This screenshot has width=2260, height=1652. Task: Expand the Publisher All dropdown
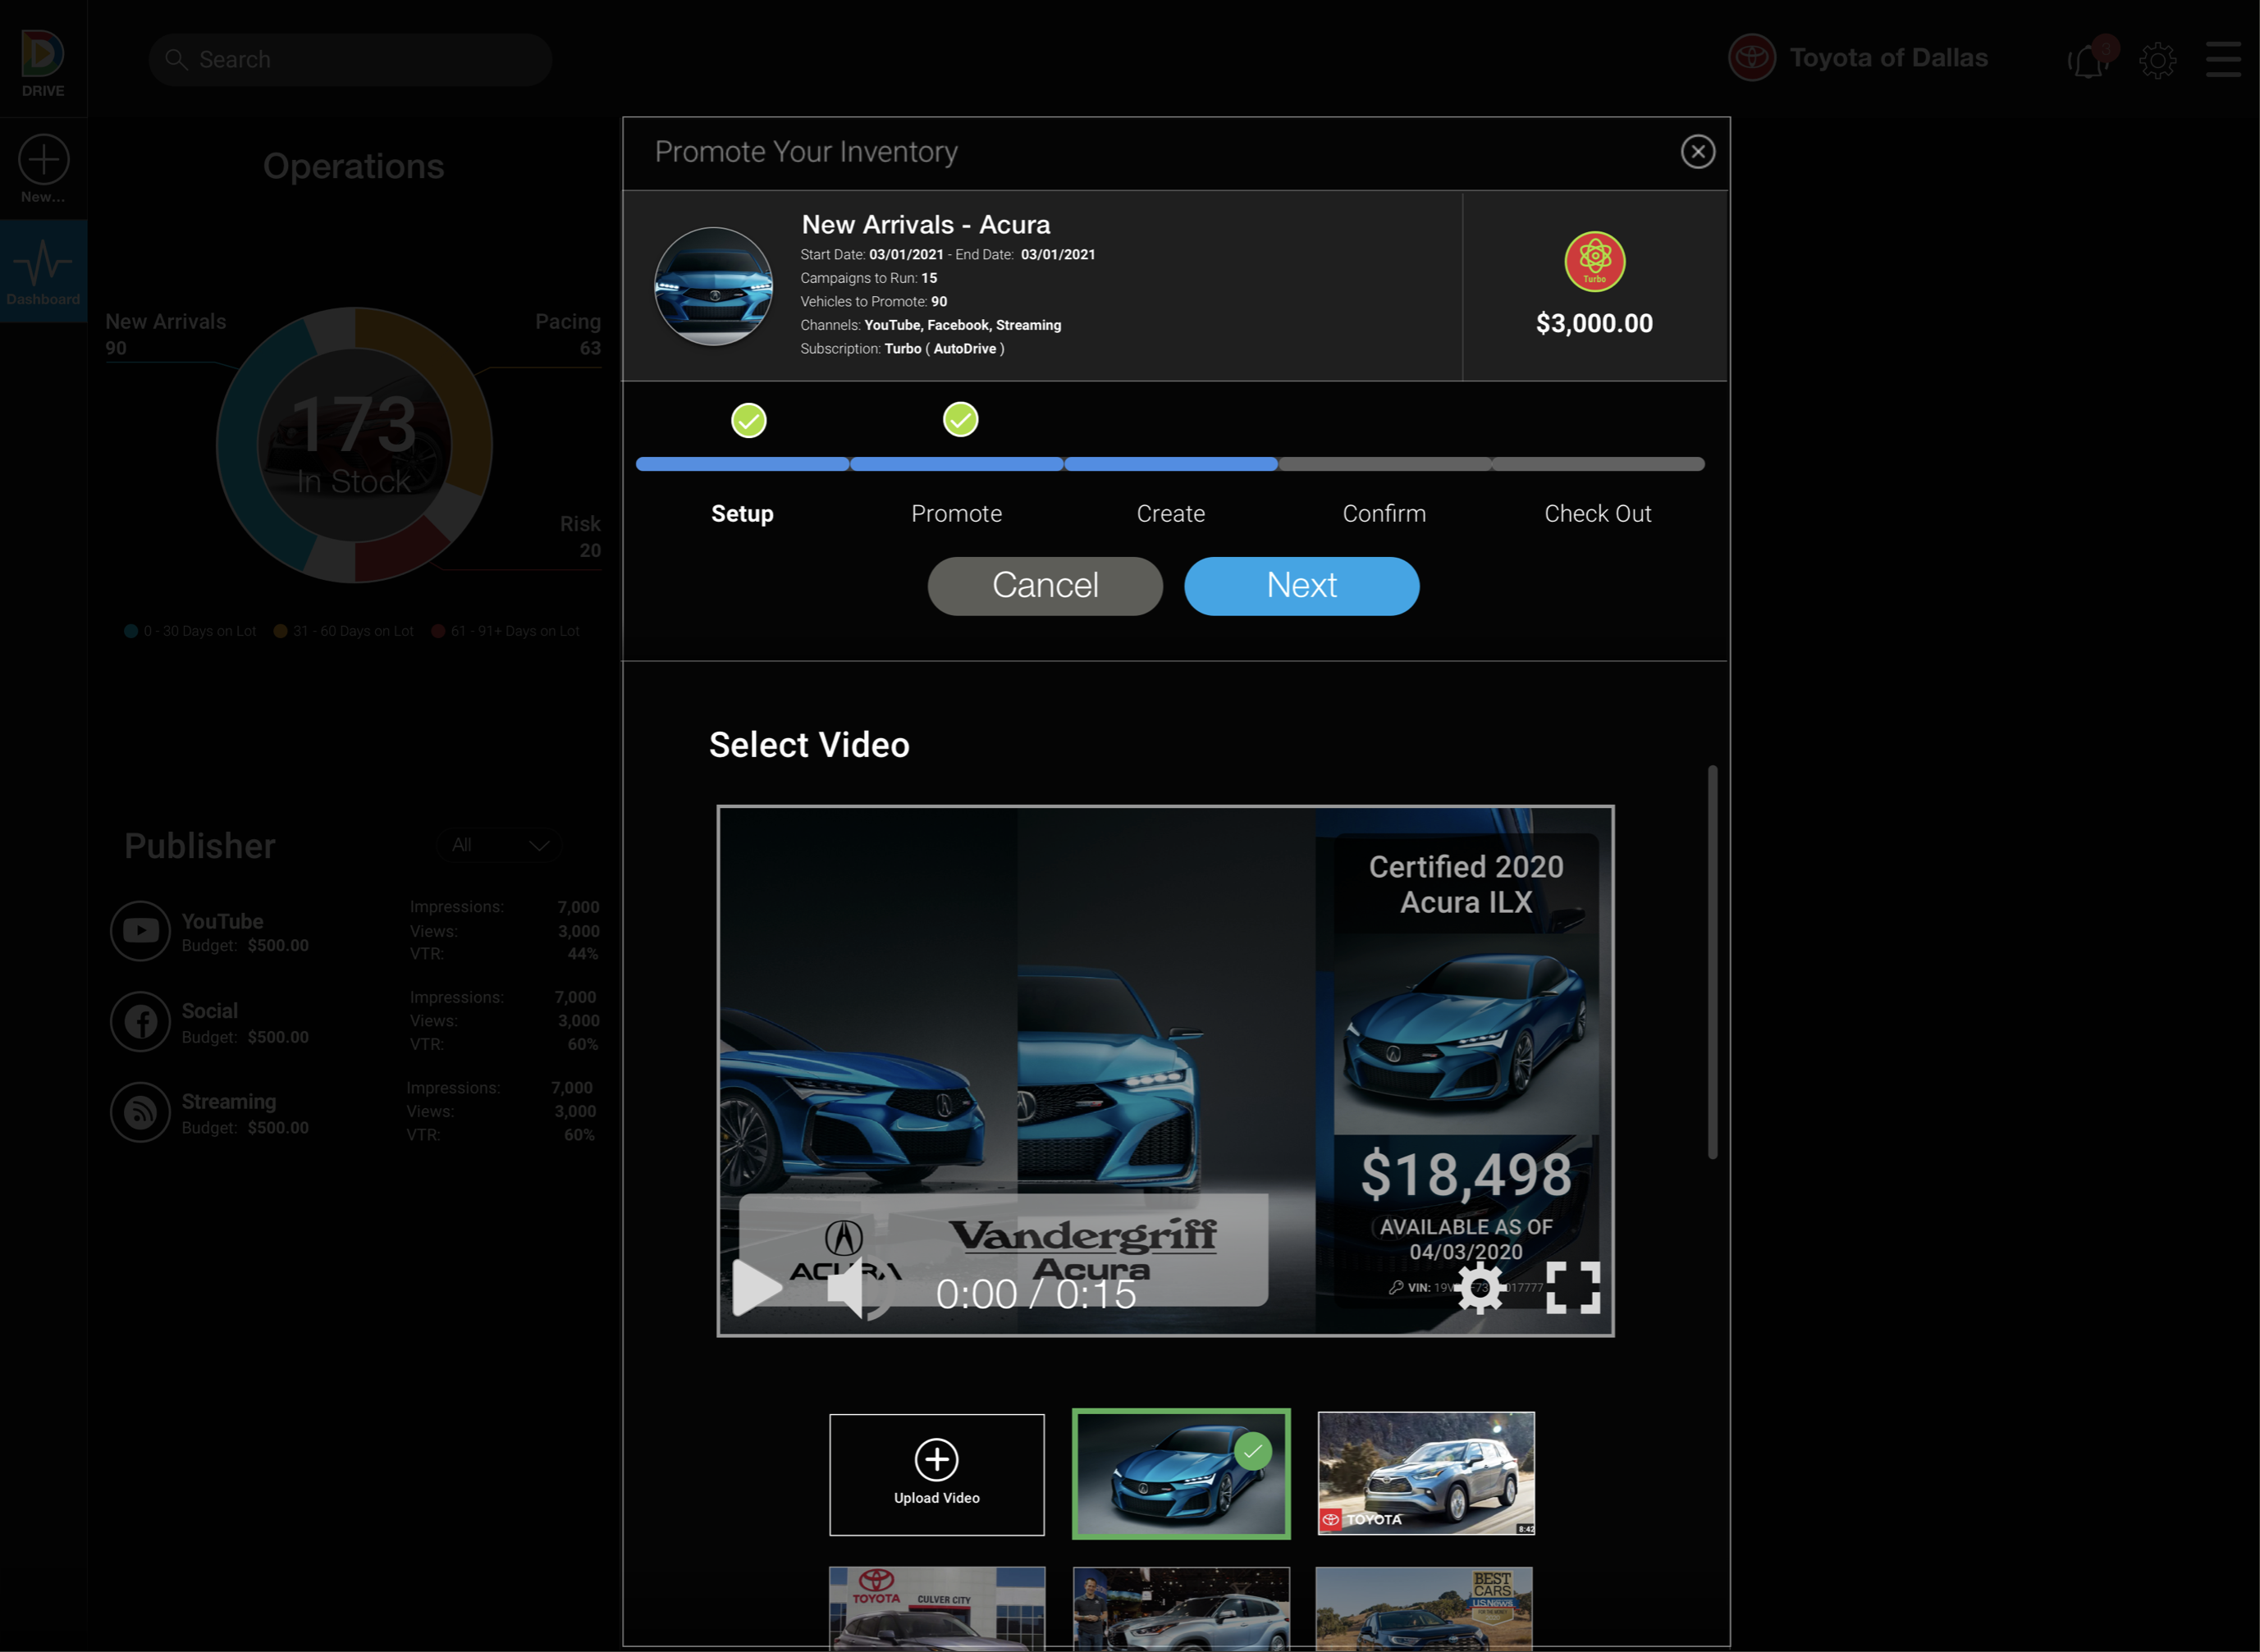point(499,845)
